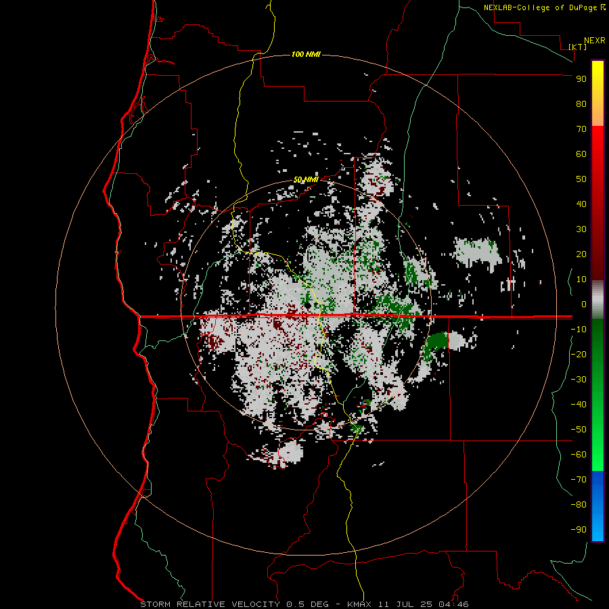Click the 0 value on the velocity scale
609x609 pixels.
coord(584,304)
